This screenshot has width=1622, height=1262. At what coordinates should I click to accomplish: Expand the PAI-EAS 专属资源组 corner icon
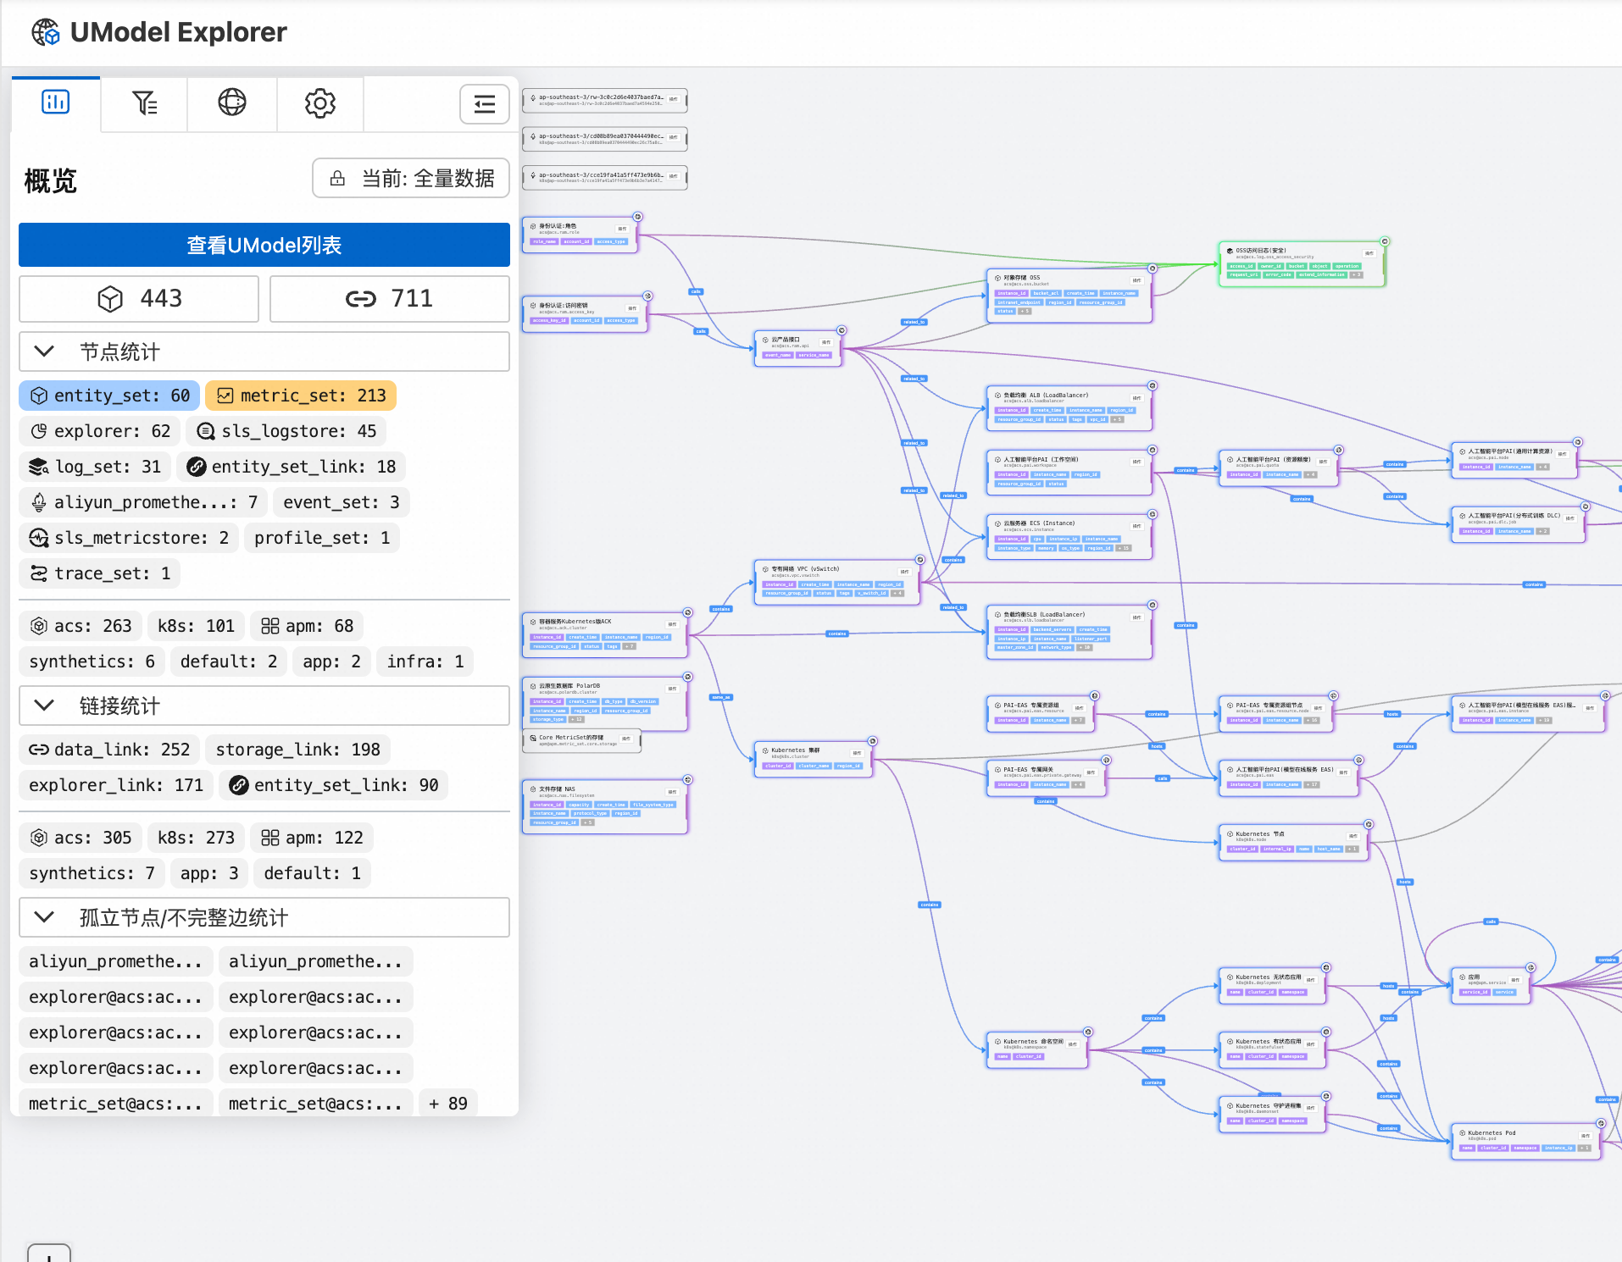point(1095,696)
